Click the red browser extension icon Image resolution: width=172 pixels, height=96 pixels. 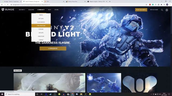(x=150, y=5)
